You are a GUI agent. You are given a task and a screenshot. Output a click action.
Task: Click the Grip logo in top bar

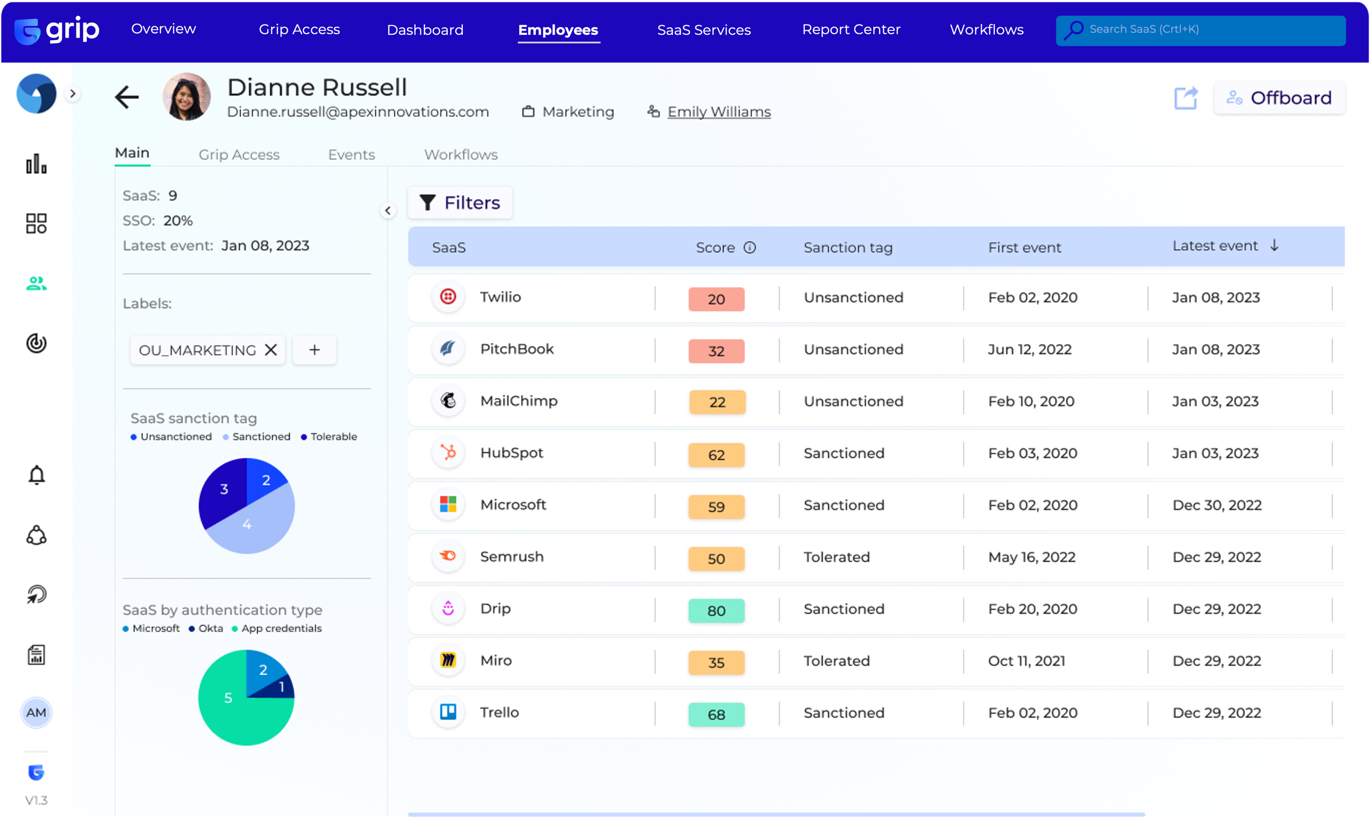pyautogui.click(x=57, y=30)
